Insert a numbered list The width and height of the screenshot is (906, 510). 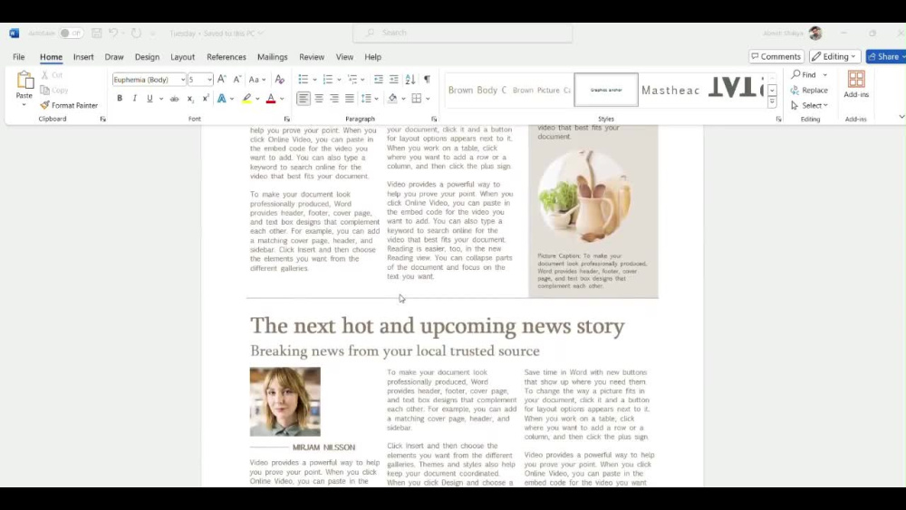(x=328, y=79)
